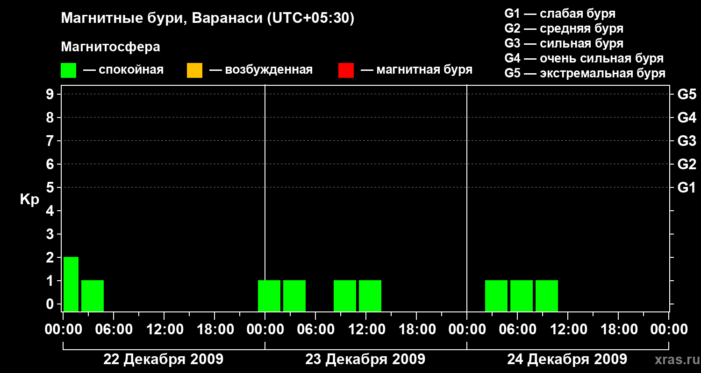The height and width of the screenshot is (373, 701).
Task: Click the Kp axis label
Action: [29, 200]
